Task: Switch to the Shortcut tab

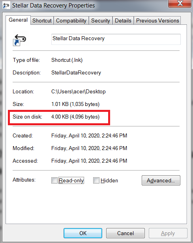Action: (x=42, y=20)
